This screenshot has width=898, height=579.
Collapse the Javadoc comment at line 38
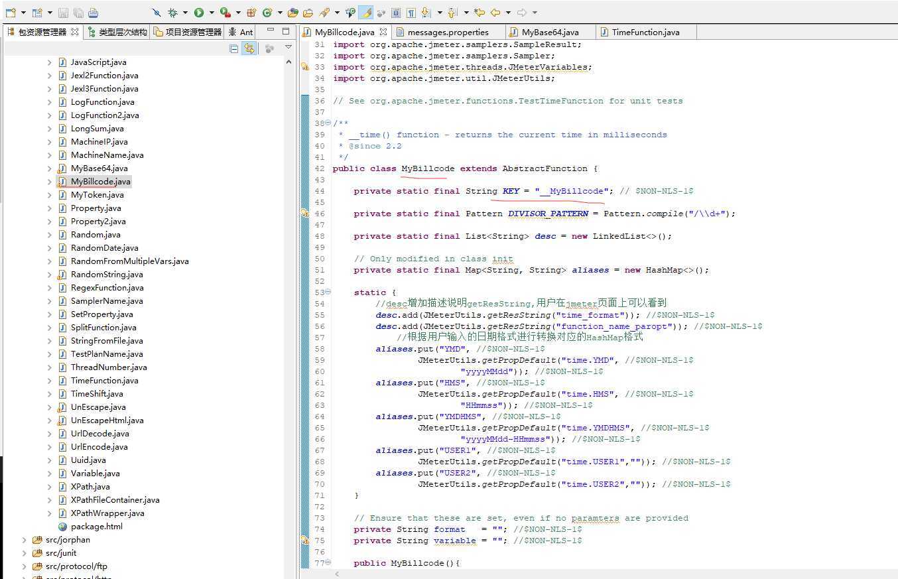(x=328, y=123)
